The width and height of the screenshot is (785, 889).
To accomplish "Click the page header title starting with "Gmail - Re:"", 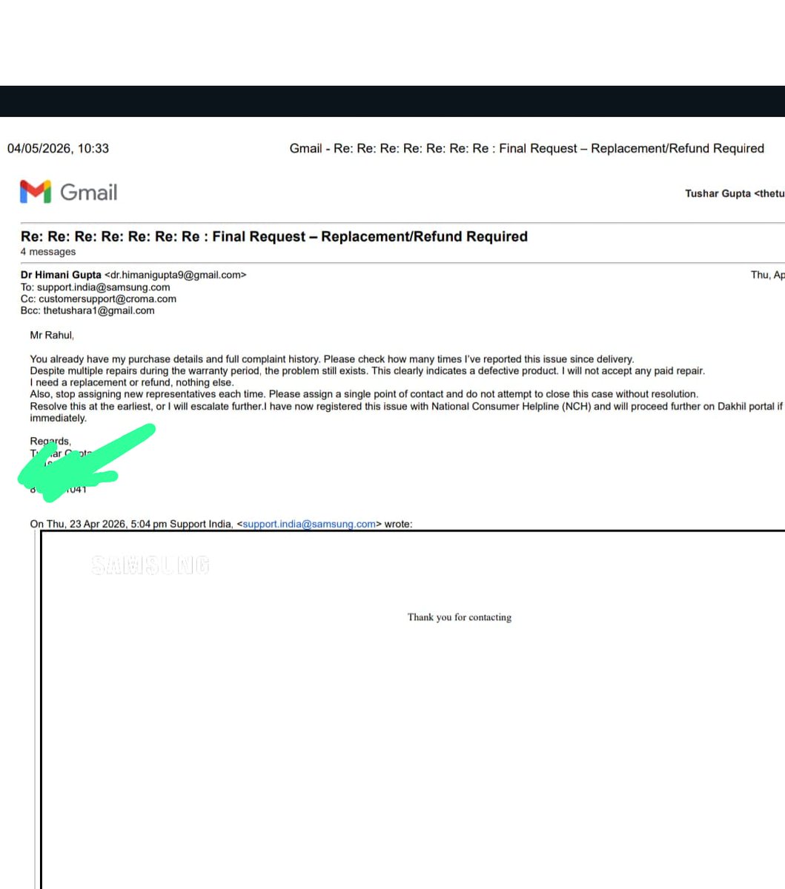I will click(x=526, y=148).
